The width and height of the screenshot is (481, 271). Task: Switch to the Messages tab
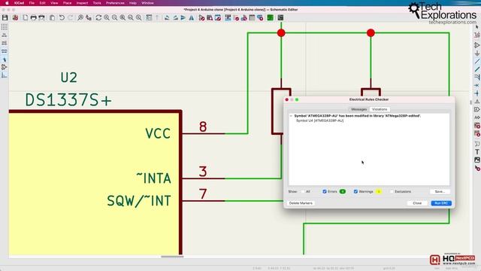[x=359, y=109]
